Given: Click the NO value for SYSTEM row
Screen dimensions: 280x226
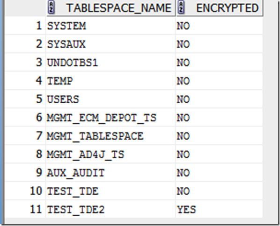Looking at the screenshot, I should pos(183,26).
